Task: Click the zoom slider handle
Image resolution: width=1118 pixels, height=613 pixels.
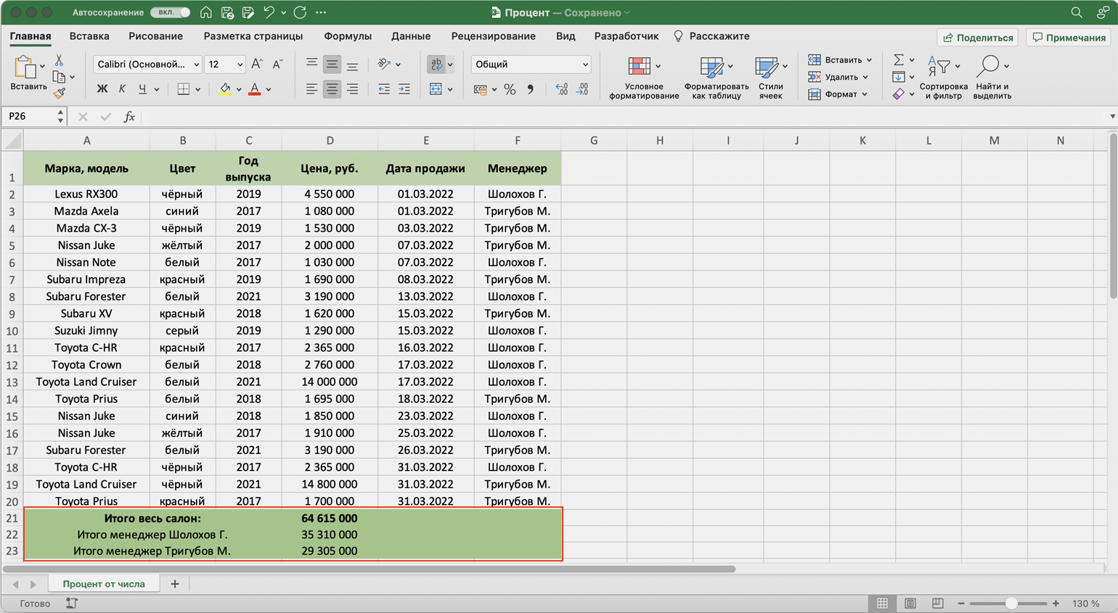Action: pos(1011,604)
